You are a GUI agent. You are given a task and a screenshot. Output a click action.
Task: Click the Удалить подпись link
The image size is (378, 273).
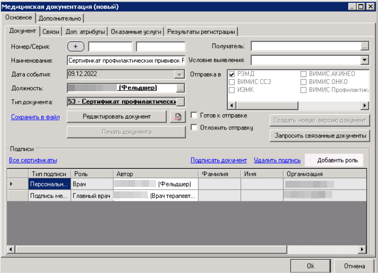277,160
